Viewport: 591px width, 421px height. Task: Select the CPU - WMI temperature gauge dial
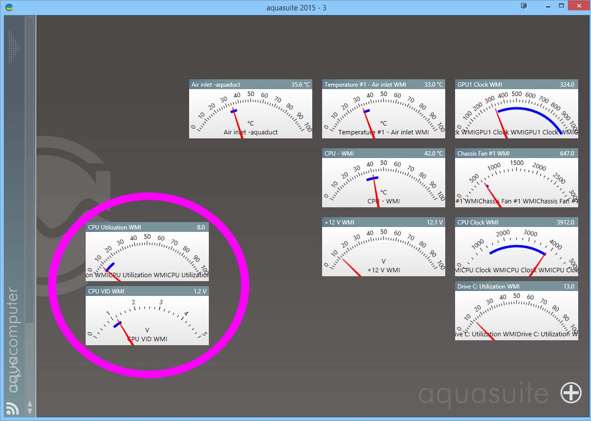pos(384,183)
